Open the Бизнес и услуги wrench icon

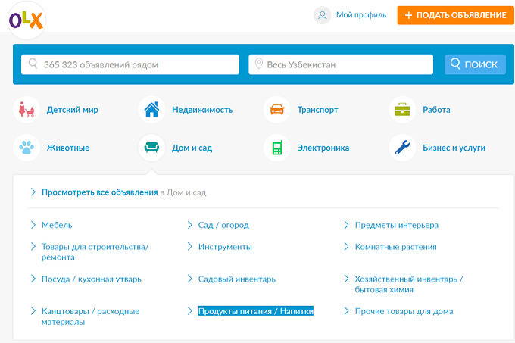pyautogui.click(x=402, y=148)
